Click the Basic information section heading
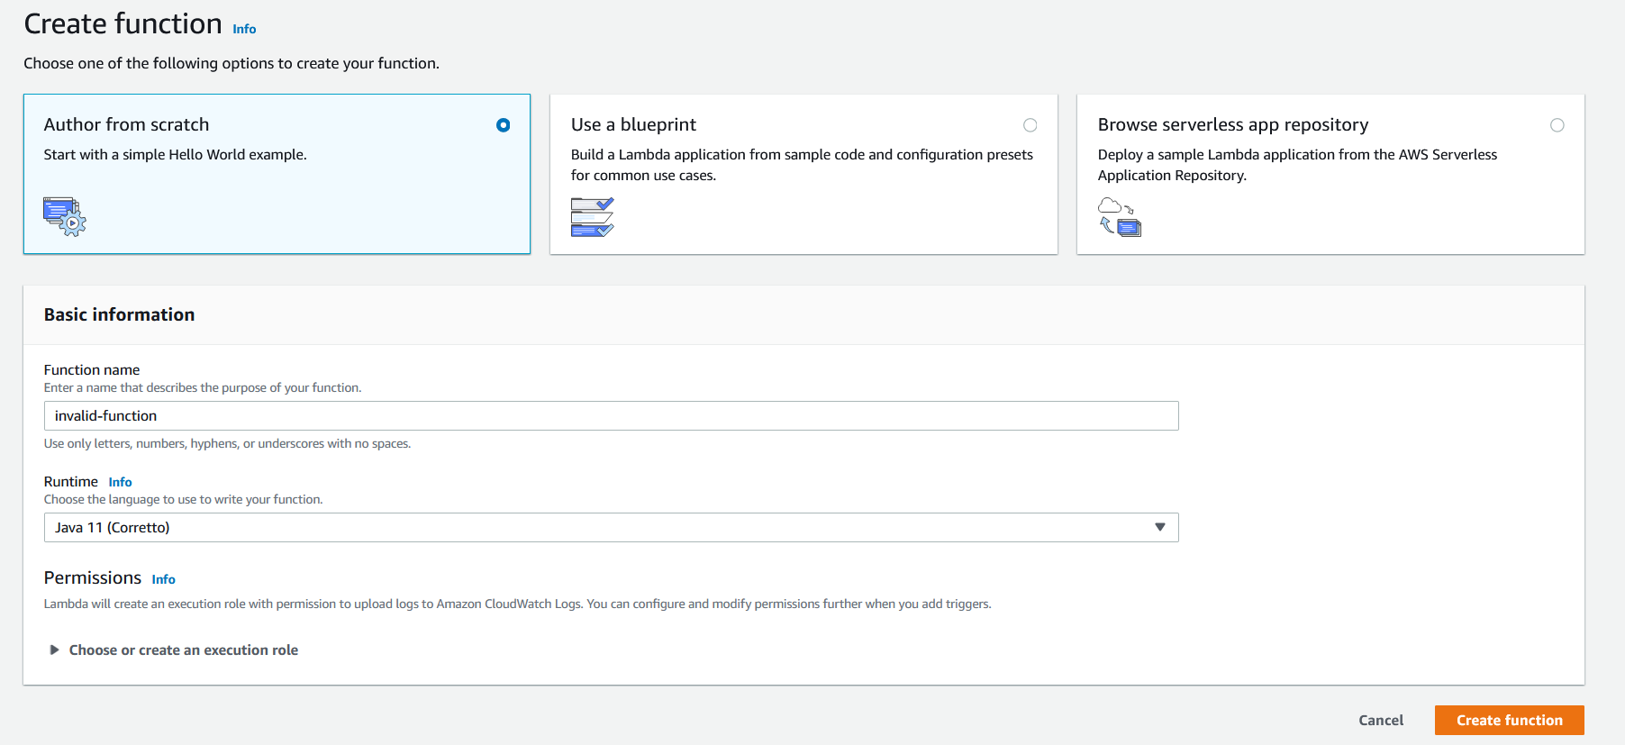Image resolution: width=1625 pixels, height=745 pixels. (119, 314)
